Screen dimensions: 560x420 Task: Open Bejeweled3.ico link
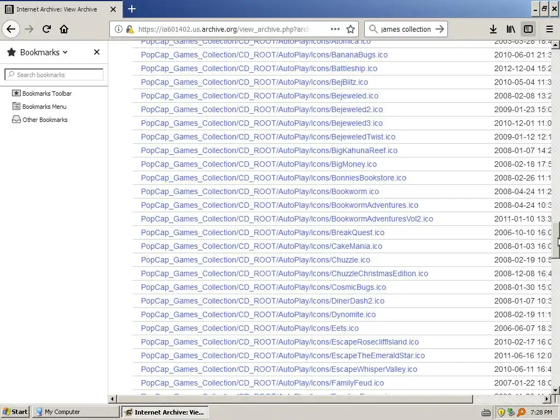(262, 123)
